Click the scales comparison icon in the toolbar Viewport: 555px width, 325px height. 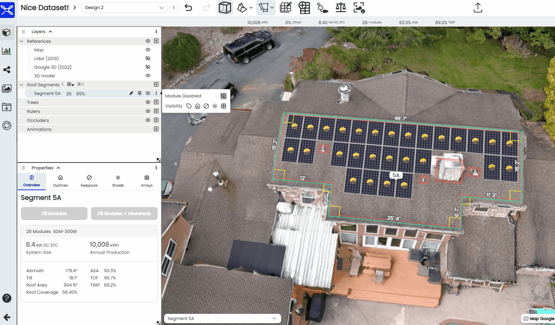click(x=340, y=7)
